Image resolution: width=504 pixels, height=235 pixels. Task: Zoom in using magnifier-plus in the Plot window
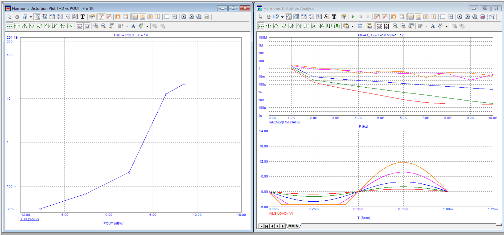click(96, 26)
